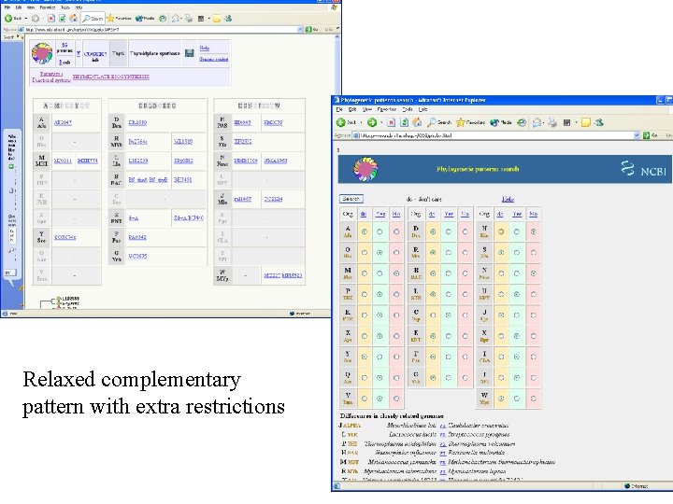The height and width of the screenshot is (504, 673).
Task: Click scroll-up arrow in COG window scrollbar
Action: click(336, 37)
